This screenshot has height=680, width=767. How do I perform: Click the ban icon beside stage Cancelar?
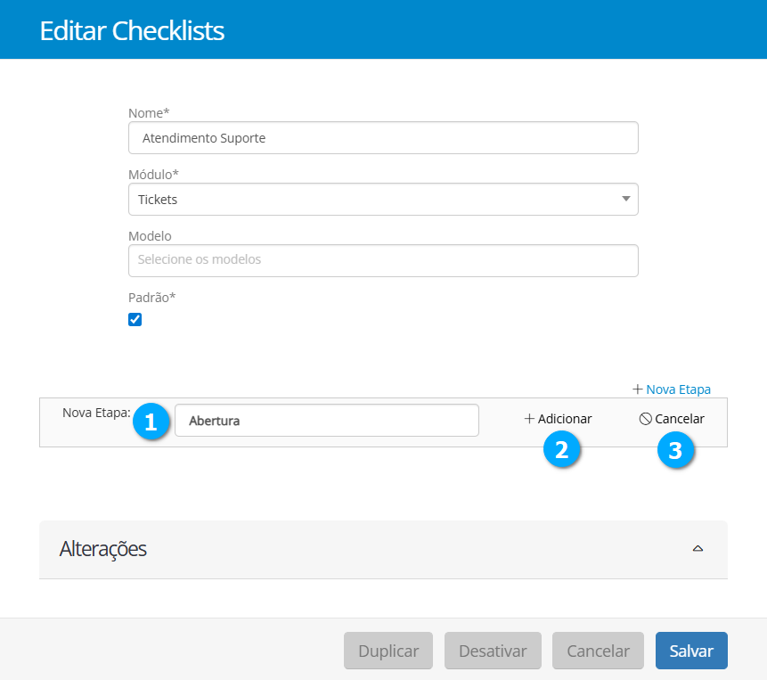tap(645, 419)
